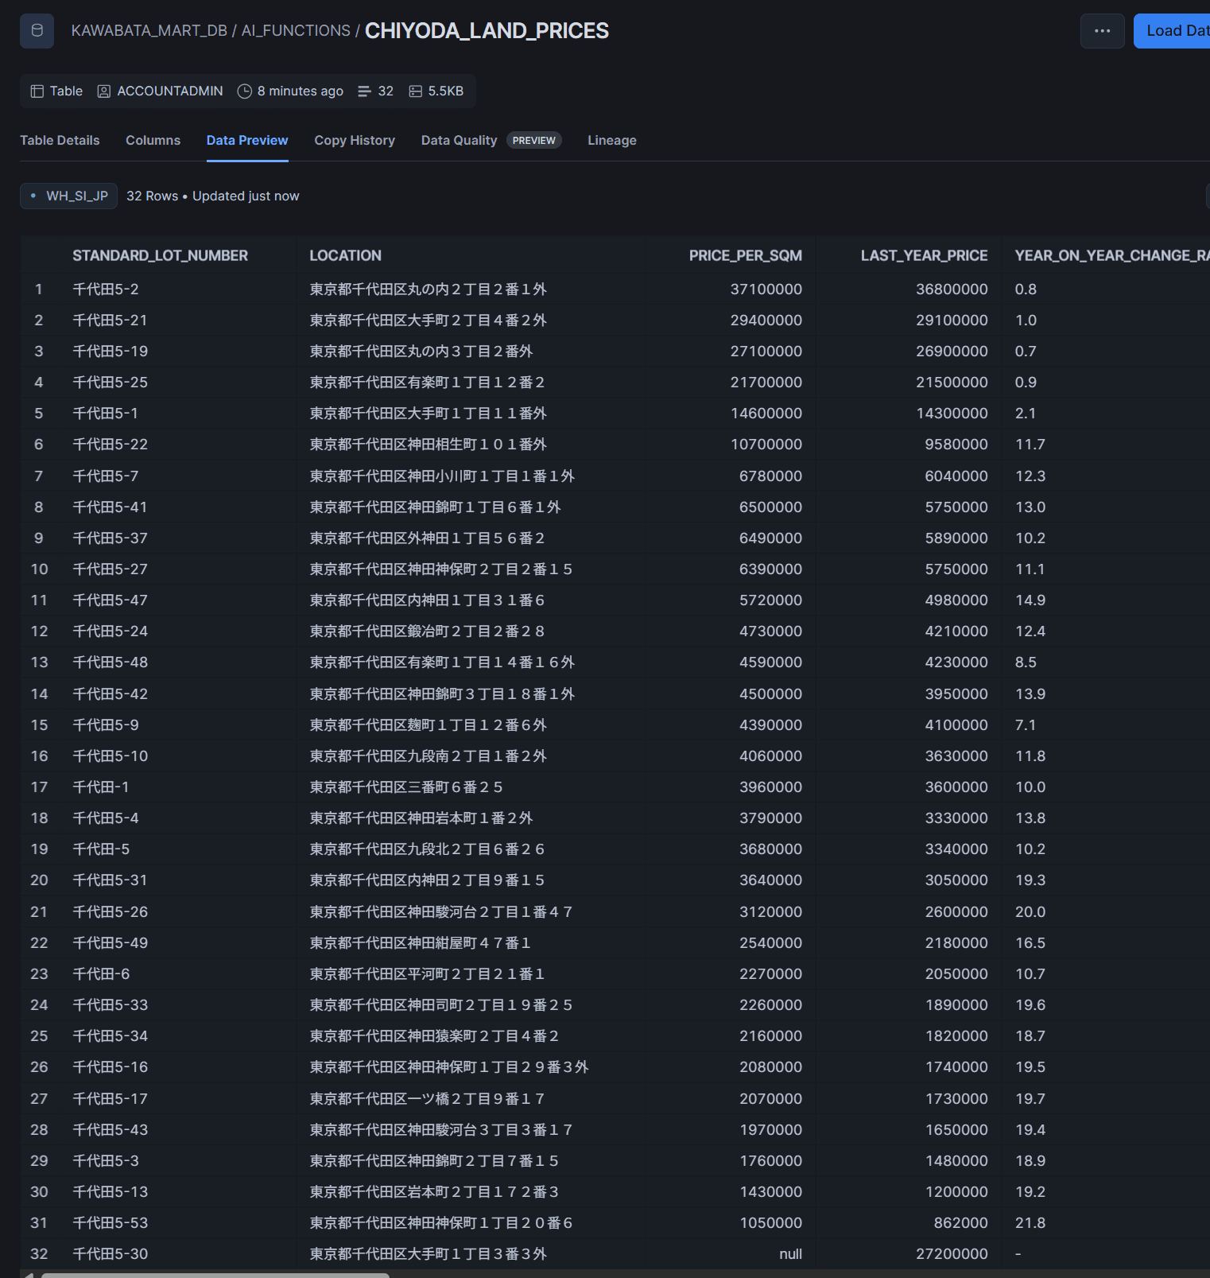Click the YEAR_ON_YEAR_CHANGE column header
Screen dimensions: 1210x1278
1111,255
